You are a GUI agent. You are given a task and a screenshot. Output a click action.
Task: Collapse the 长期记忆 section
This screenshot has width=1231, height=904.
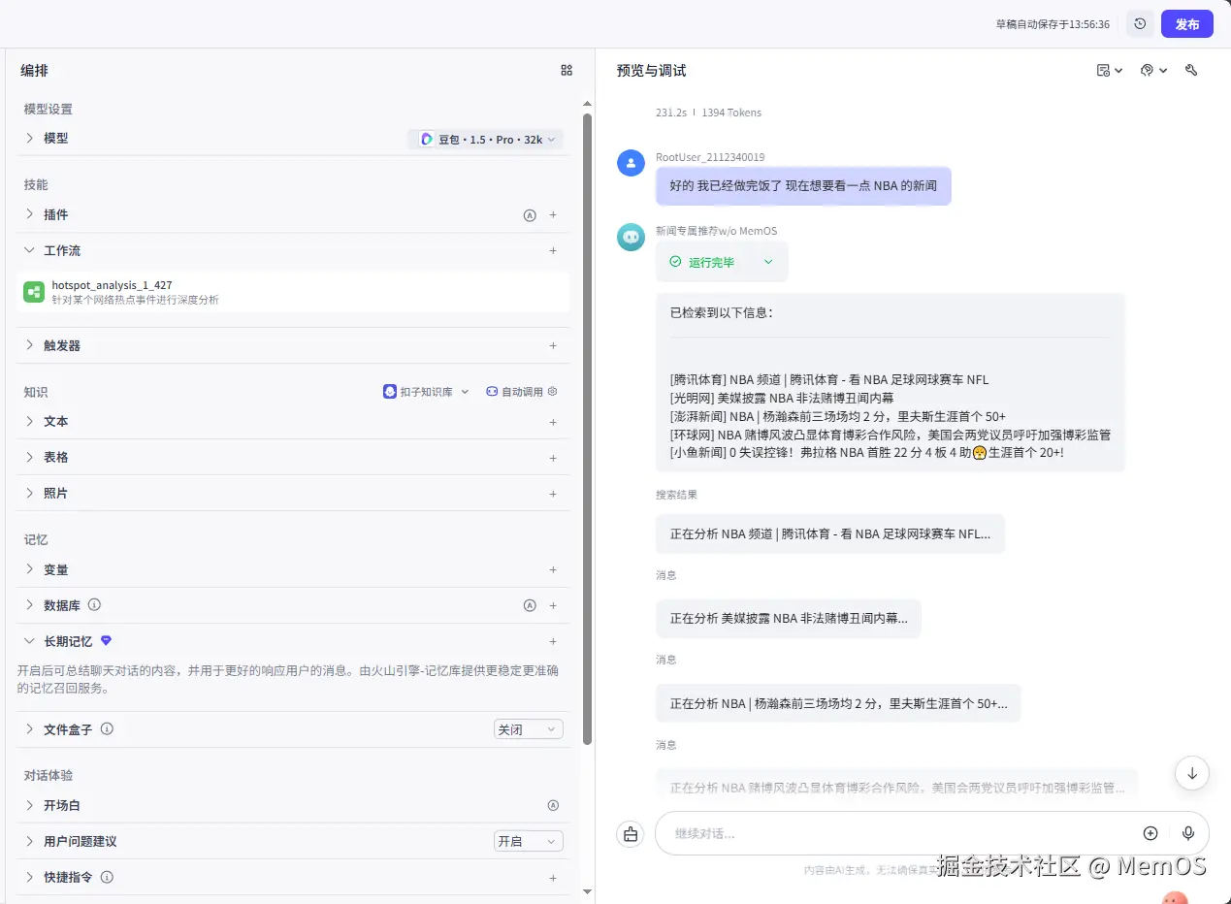(30, 641)
